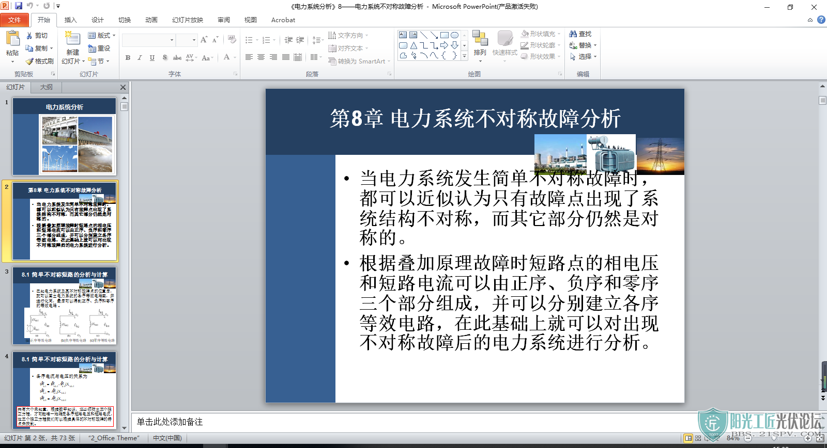This screenshot has width=827, height=448.
Task: Open the font color A picker
Action: pos(226,58)
